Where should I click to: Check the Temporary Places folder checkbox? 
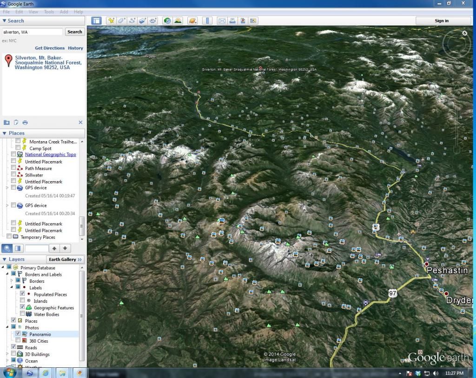(x=9, y=236)
